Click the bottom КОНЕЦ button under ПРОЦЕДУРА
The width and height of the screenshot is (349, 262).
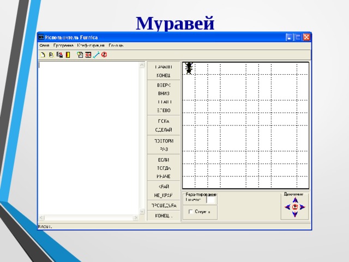pyautogui.click(x=164, y=216)
